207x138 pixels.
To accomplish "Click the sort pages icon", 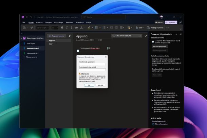I will pos(70,36).
